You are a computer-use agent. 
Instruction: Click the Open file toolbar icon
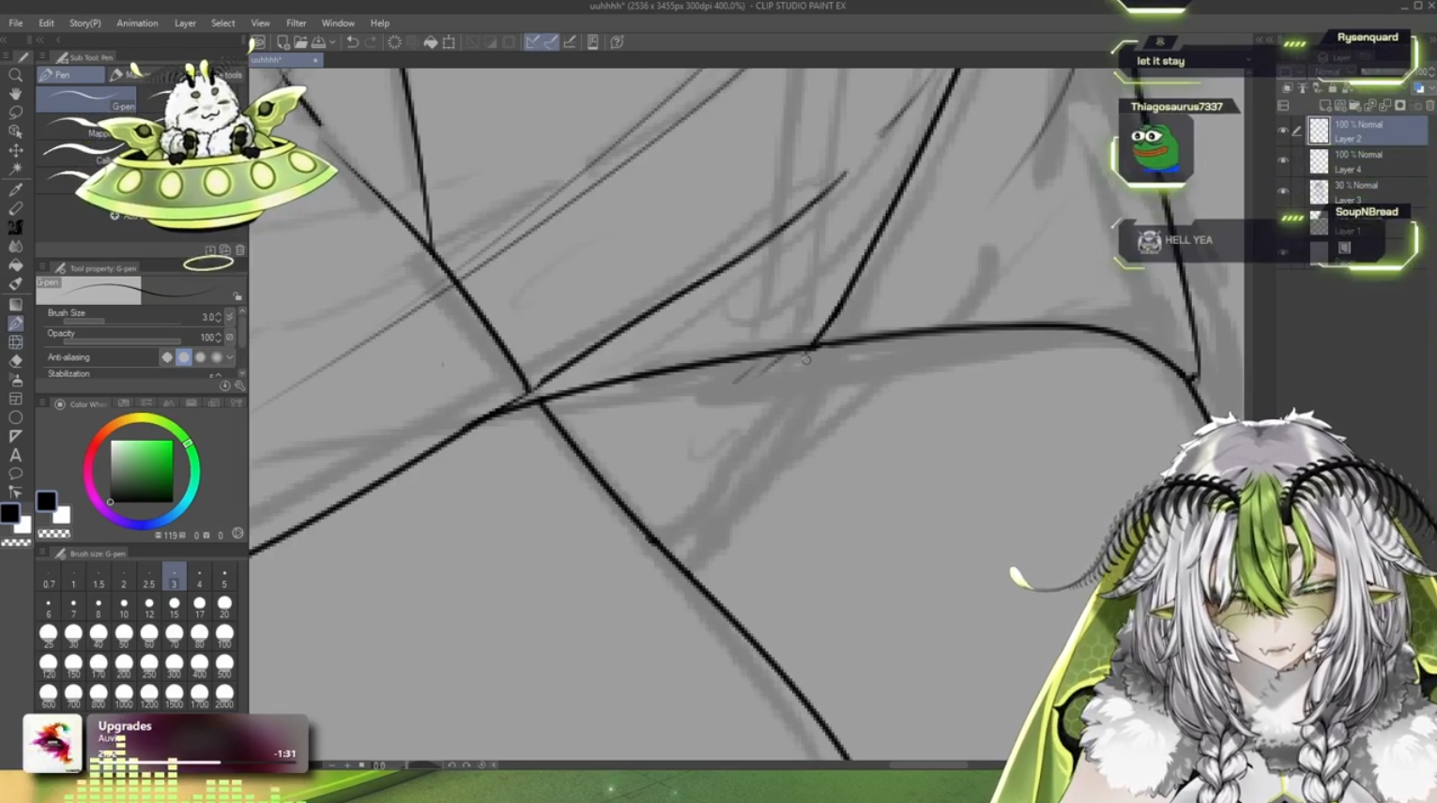(300, 42)
